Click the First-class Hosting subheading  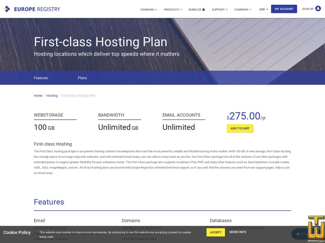point(53,144)
